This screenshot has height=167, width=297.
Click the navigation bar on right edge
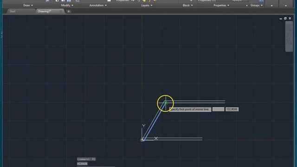289,36
